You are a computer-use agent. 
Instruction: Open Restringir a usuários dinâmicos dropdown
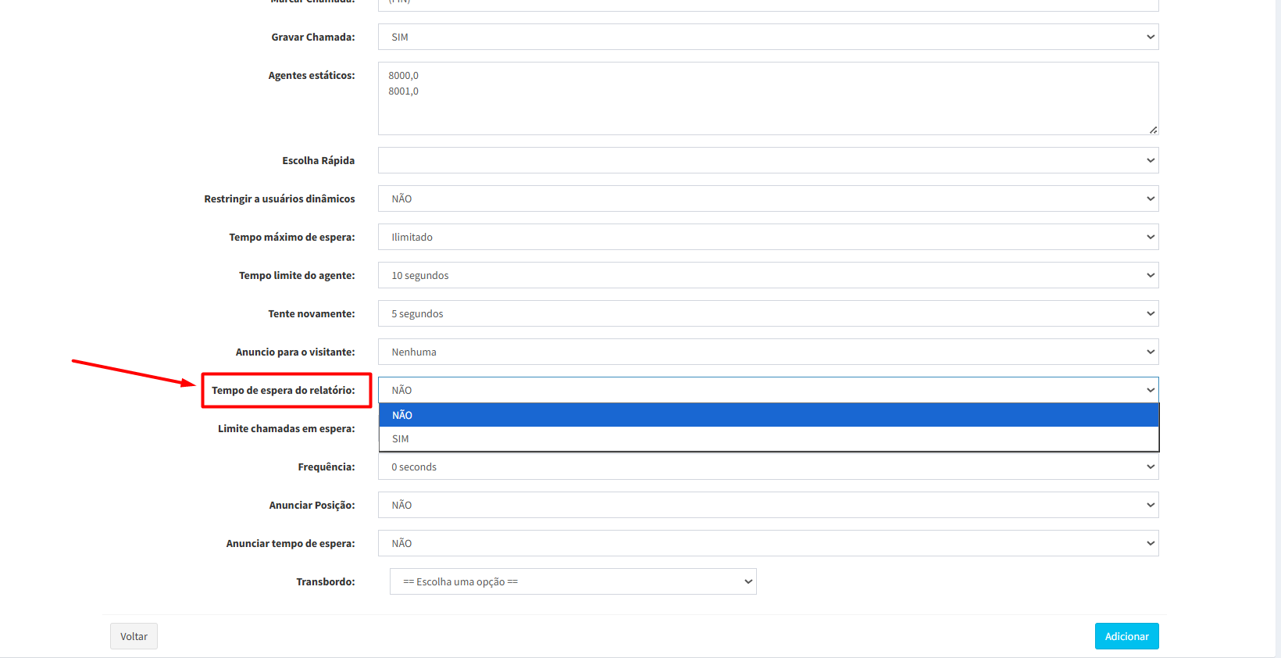(x=767, y=198)
